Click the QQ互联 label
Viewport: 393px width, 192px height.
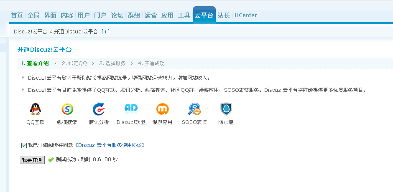pyautogui.click(x=36, y=122)
